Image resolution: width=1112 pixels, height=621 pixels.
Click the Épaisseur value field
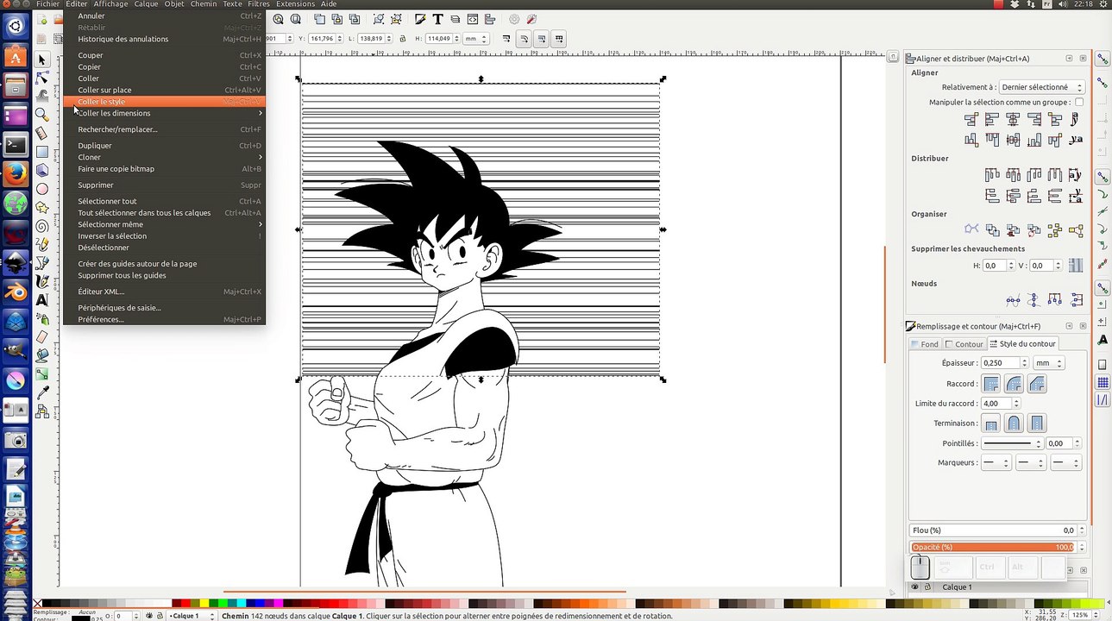click(1001, 363)
